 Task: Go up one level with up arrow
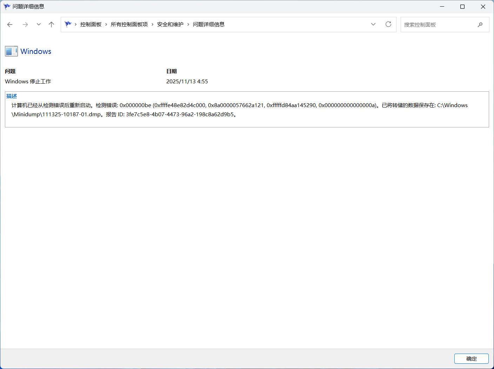pos(51,25)
